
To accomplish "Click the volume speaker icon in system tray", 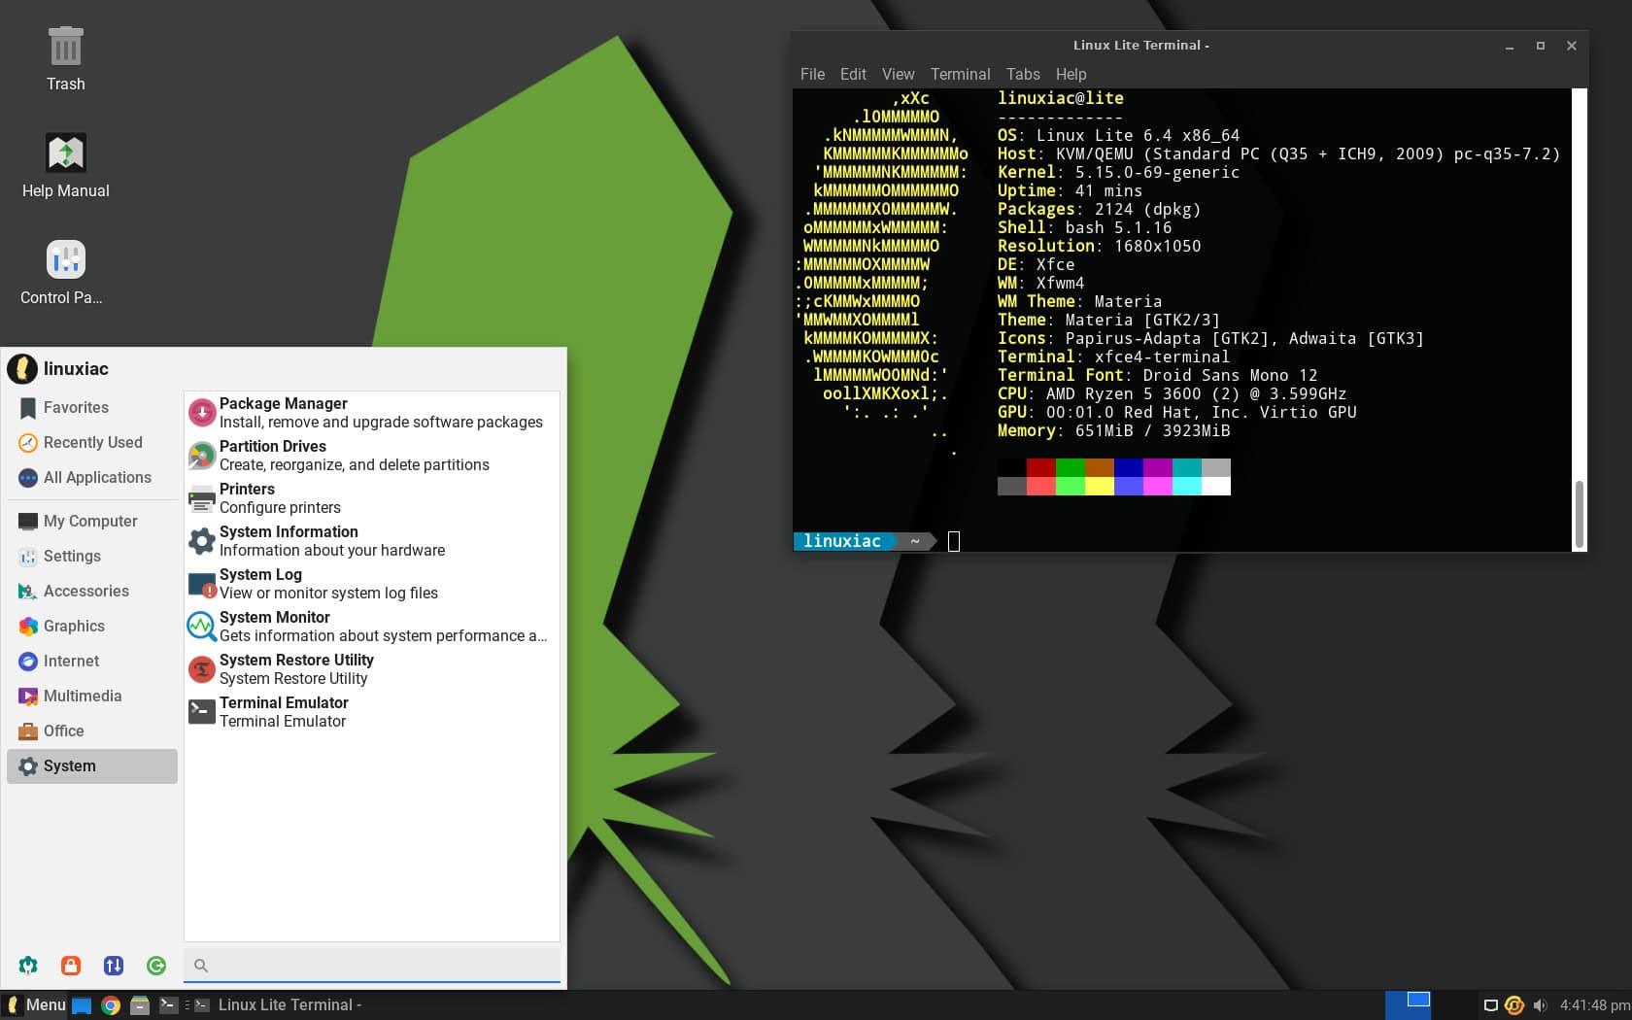I will coord(1540,1004).
